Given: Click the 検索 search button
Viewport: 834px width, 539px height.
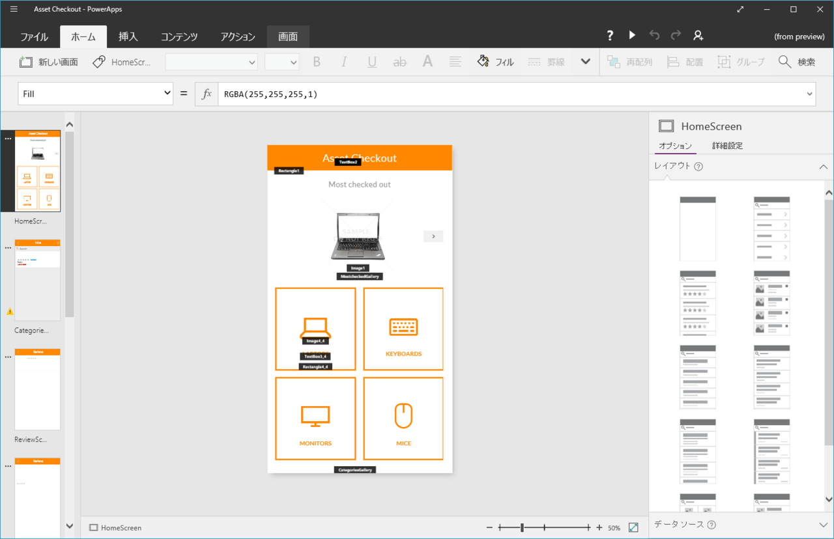Looking at the screenshot, I should [797, 62].
